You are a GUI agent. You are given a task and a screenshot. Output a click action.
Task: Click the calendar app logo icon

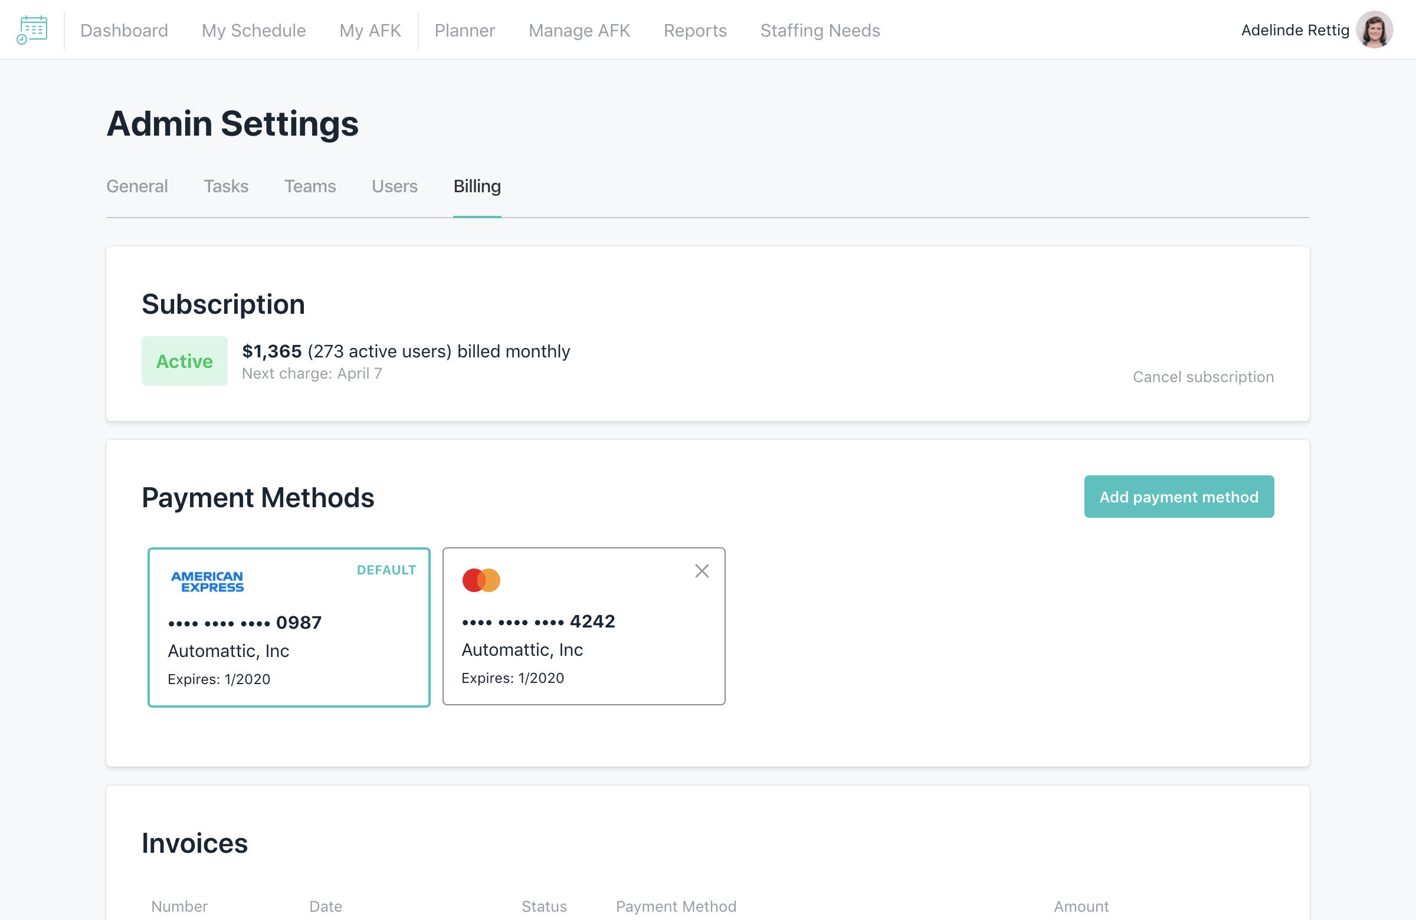[x=31, y=29]
